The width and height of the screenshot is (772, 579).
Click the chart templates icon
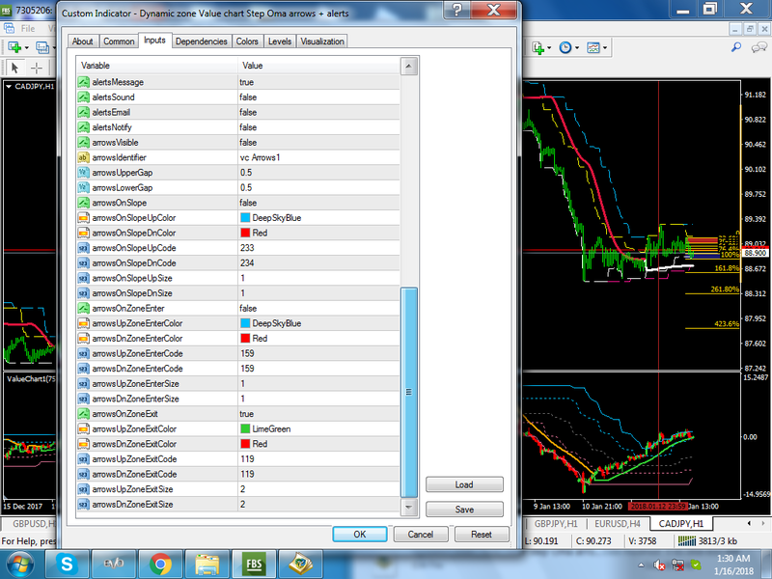[593, 47]
